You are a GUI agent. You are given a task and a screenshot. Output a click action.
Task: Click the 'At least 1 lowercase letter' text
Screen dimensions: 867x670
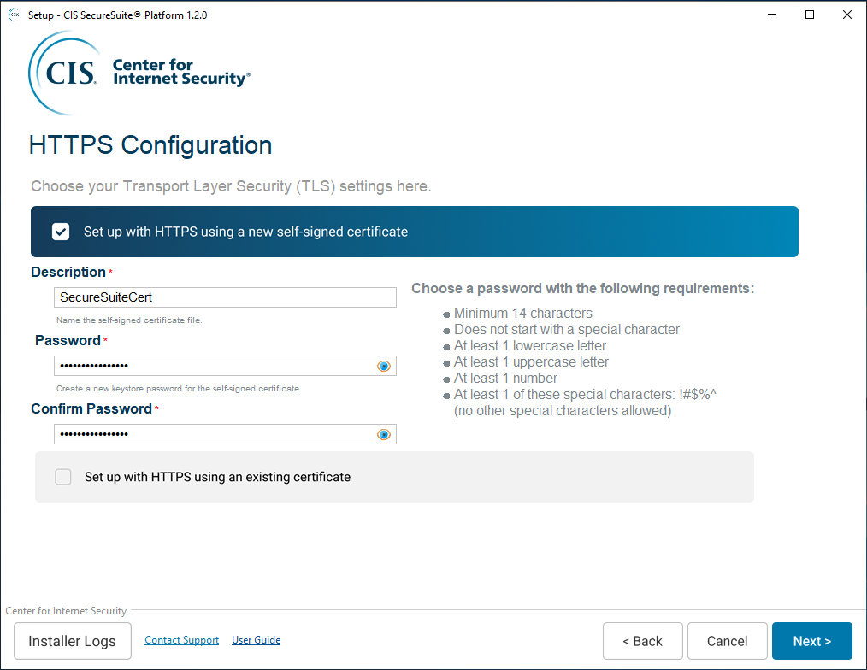530,346
